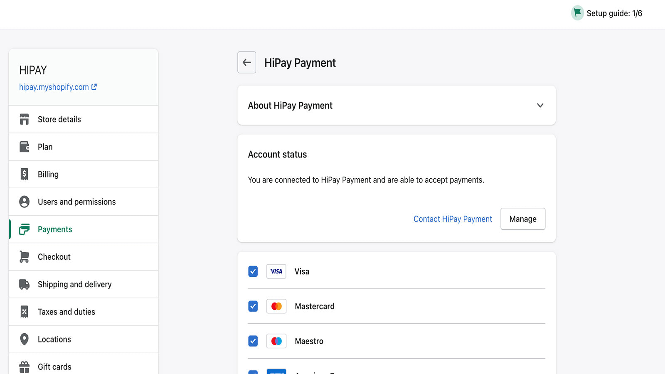Open Users and permissions settings
This screenshot has height=374, width=665.
[x=84, y=202]
